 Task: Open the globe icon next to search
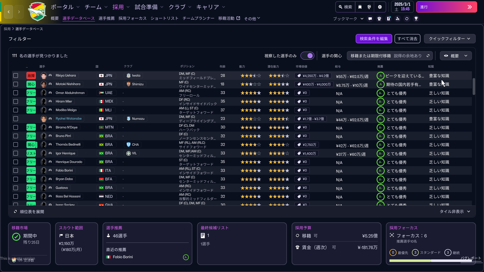369,7
